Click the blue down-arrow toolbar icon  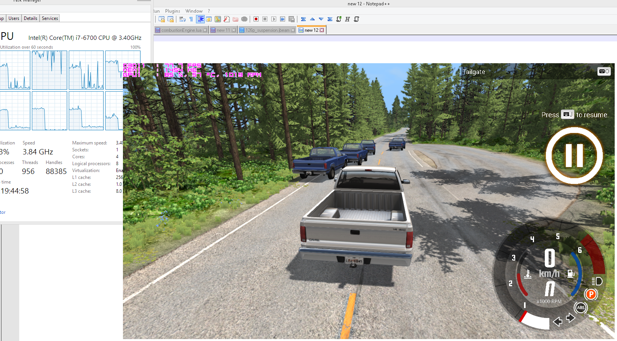tap(321, 19)
